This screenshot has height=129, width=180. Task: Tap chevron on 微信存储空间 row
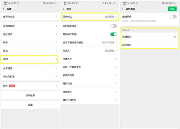(x=116, y=100)
